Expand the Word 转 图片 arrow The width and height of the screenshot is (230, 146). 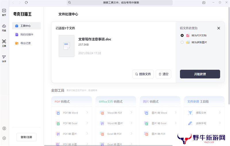coord(131,123)
